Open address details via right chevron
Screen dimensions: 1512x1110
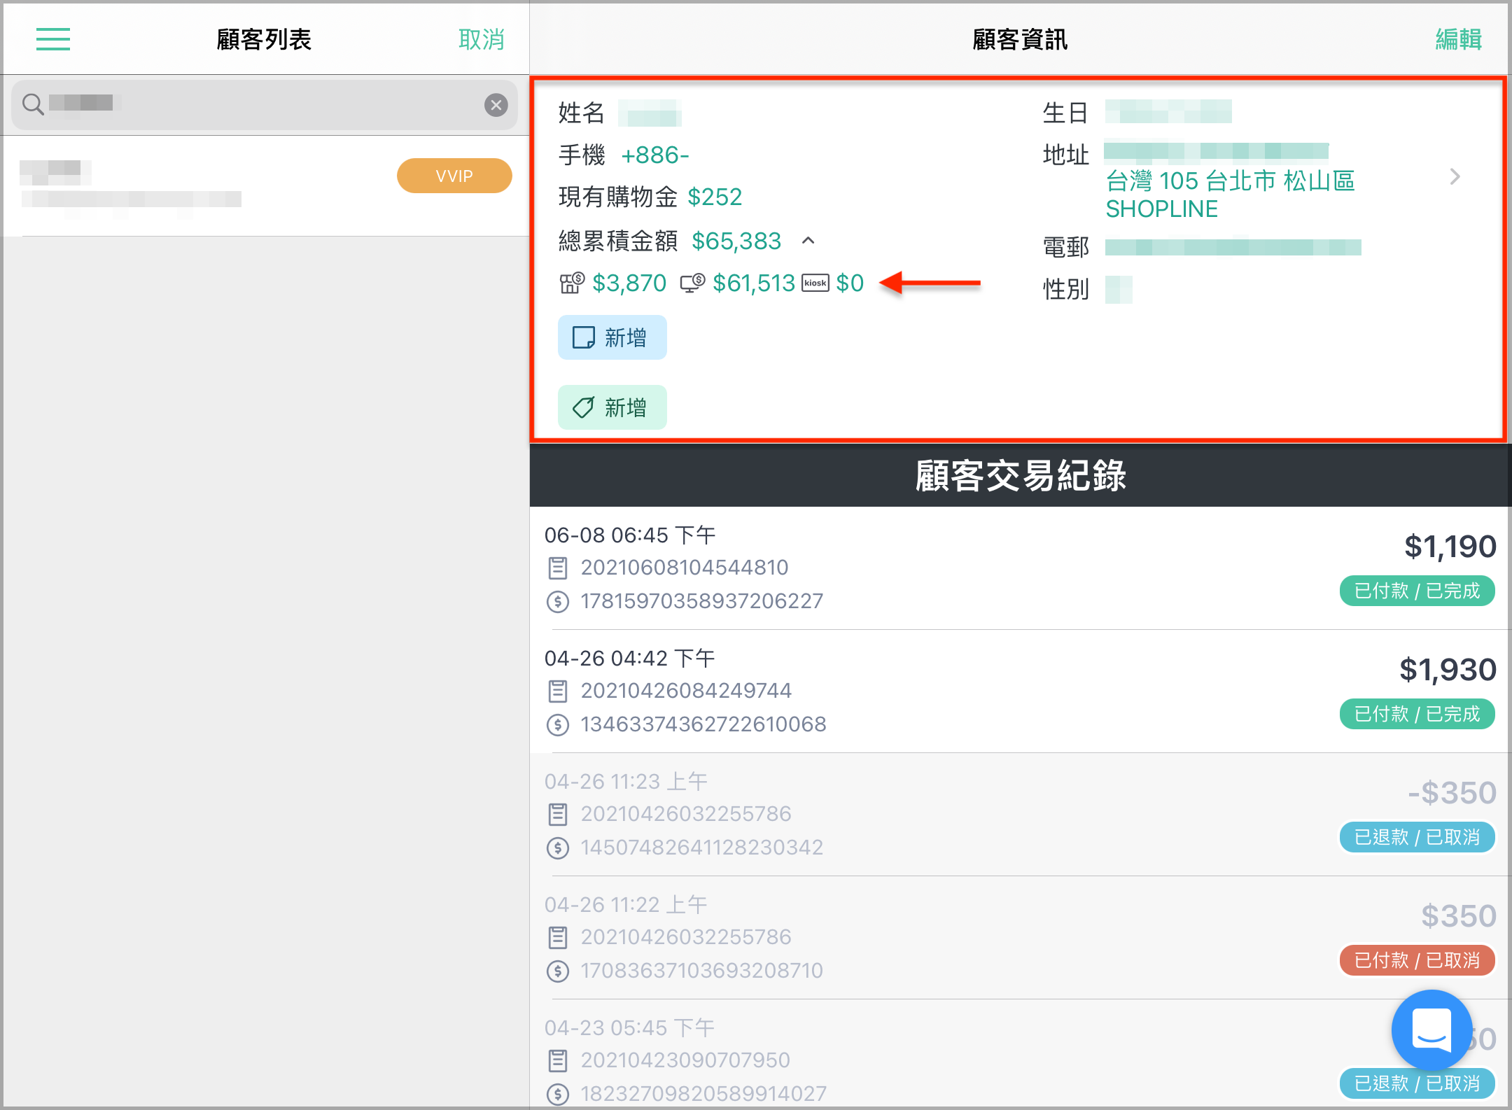tap(1455, 177)
